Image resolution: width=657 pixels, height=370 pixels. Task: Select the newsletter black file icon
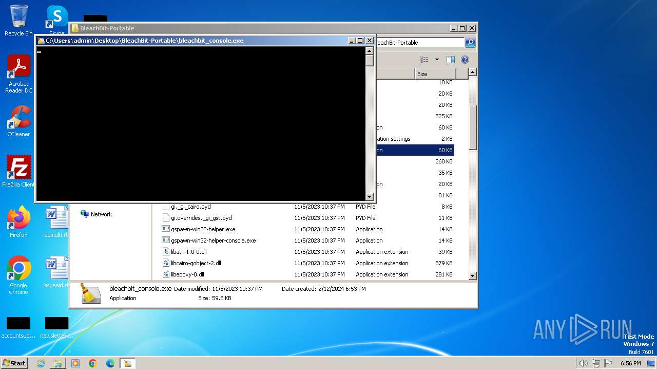pos(56,327)
